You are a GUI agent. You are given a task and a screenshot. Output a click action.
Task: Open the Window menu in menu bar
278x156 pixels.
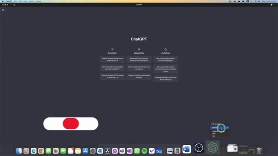(x=39, y=1)
